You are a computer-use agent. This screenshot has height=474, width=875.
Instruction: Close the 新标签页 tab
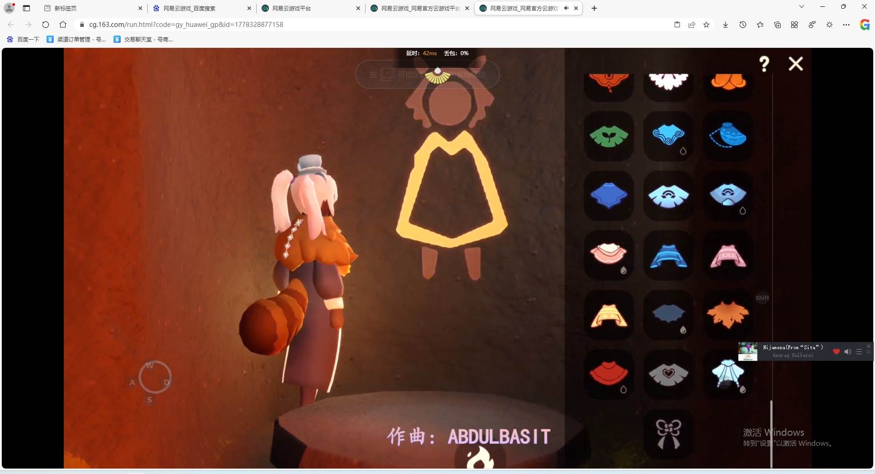point(140,8)
